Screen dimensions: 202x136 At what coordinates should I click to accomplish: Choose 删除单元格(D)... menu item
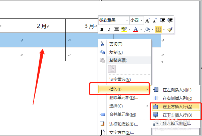(124, 98)
